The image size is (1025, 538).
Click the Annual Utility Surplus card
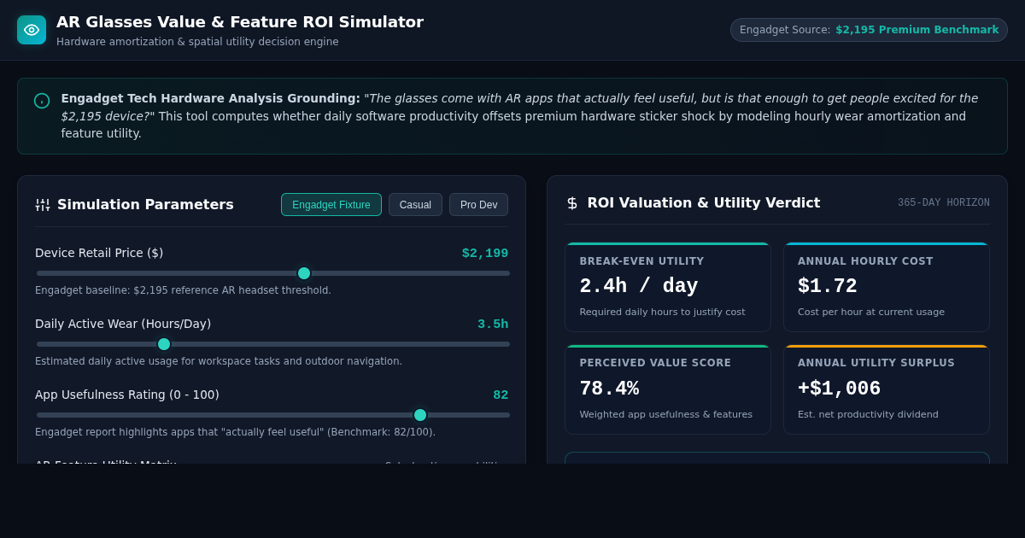887,389
